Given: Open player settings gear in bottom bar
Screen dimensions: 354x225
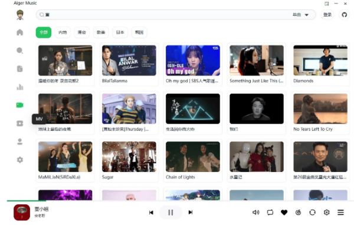Looking at the screenshot, I should tap(326, 213).
